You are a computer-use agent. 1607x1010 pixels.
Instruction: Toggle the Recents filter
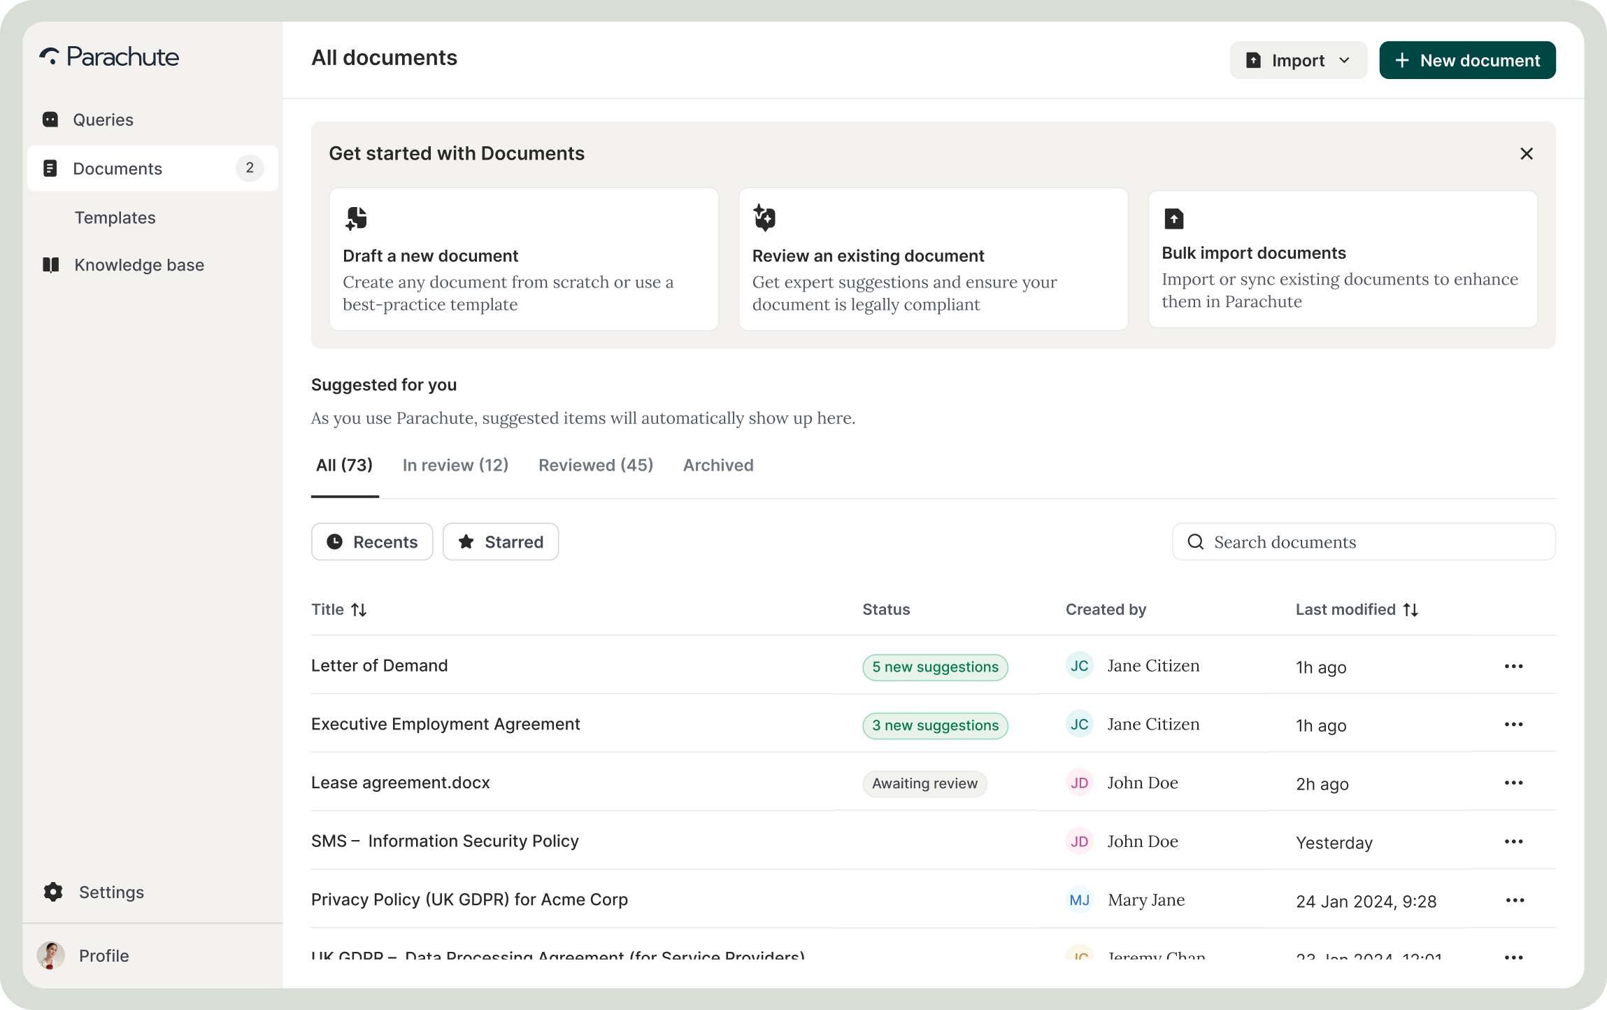[372, 542]
